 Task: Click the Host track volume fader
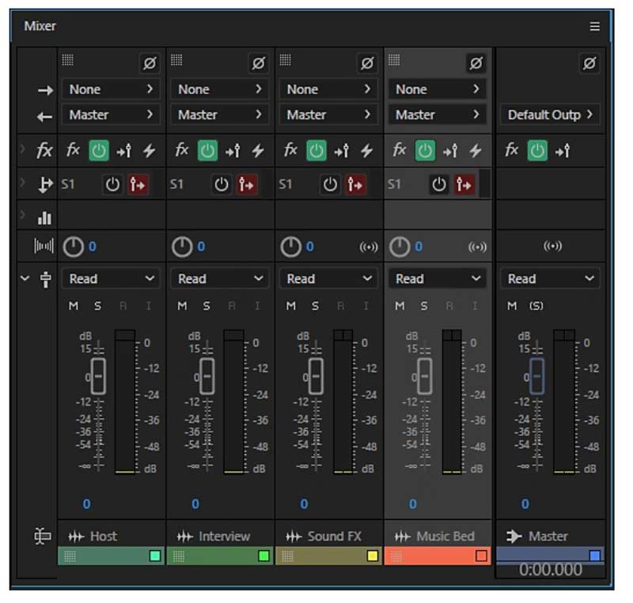[98, 376]
